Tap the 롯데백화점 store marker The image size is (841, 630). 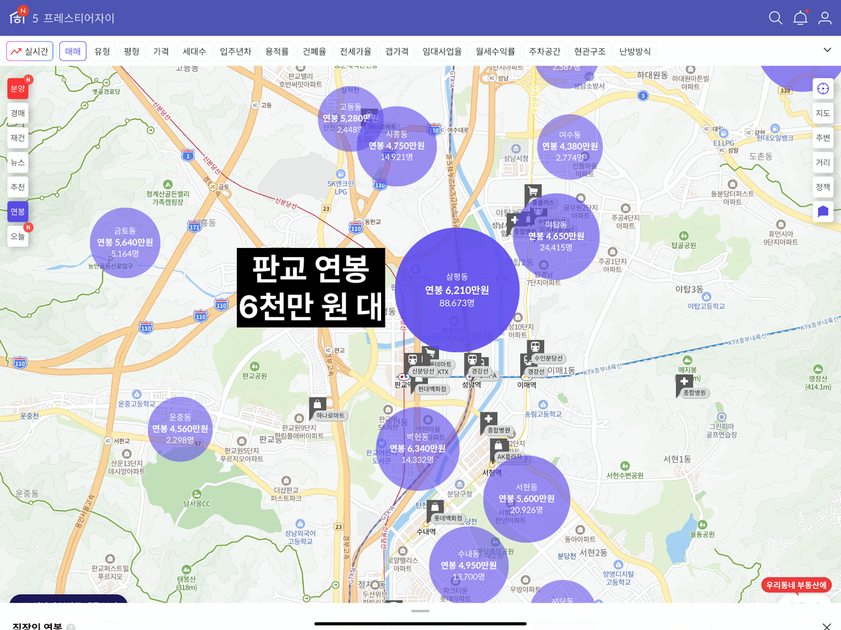(435, 508)
